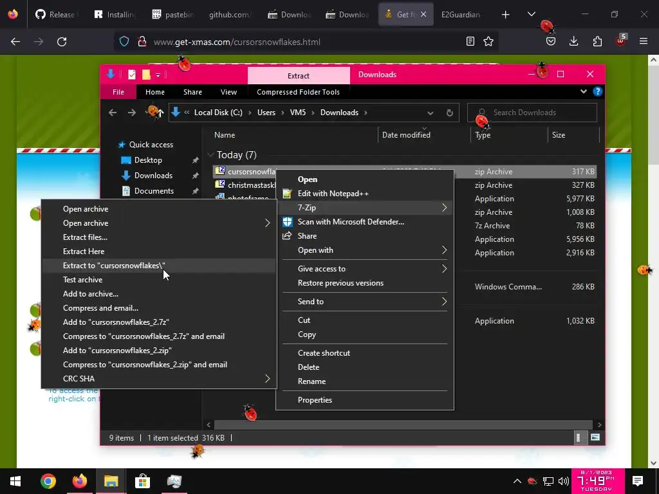
Task: Go forward in Explorer navigation
Action: pyautogui.click(x=131, y=113)
